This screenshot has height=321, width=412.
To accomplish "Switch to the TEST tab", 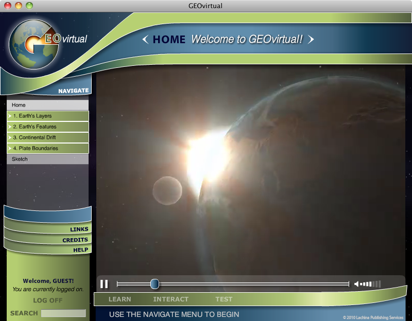I will click(x=224, y=299).
